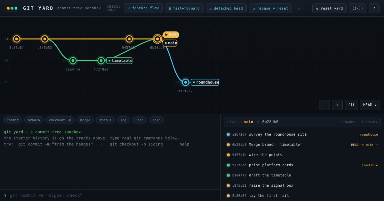The image size is (384, 201).
Task: Select log row 'raise the signal box'
Action: point(302,185)
